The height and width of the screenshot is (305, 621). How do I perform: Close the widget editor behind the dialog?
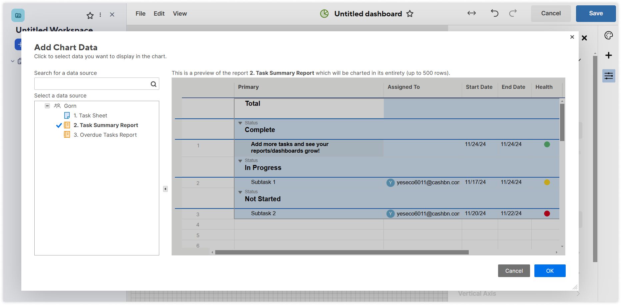coord(584,38)
